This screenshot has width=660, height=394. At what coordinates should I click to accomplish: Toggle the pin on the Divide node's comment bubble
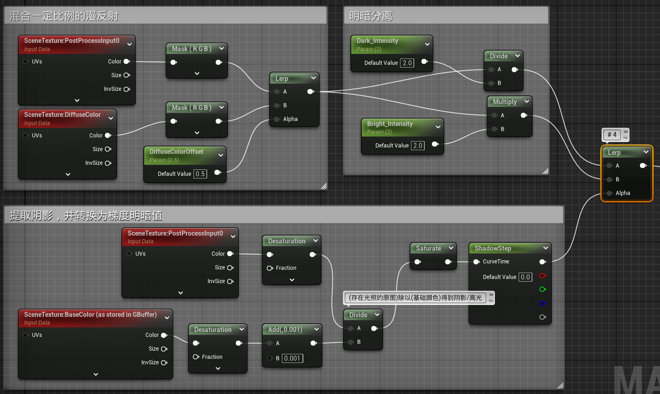pyautogui.click(x=491, y=295)
